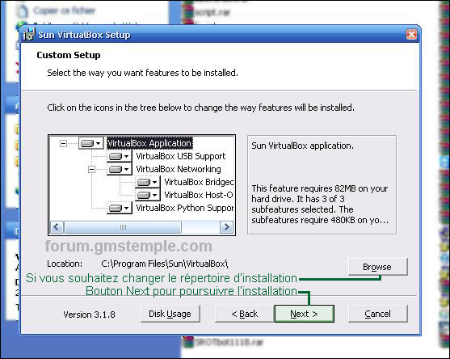Open VirtualBox Bridged networking feature dropdown
The width and height of the screenshot is (450, 359).
coord(148,182)
